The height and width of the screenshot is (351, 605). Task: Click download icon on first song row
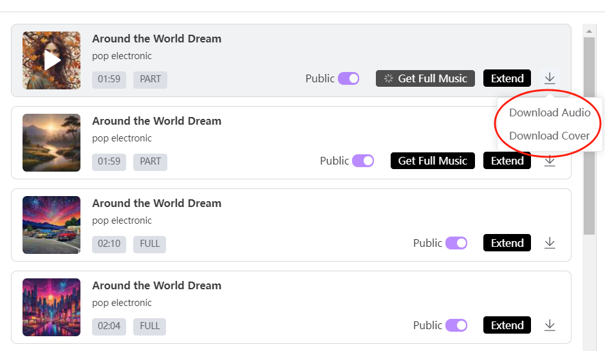pyautogui.click(x=549, y=78)
